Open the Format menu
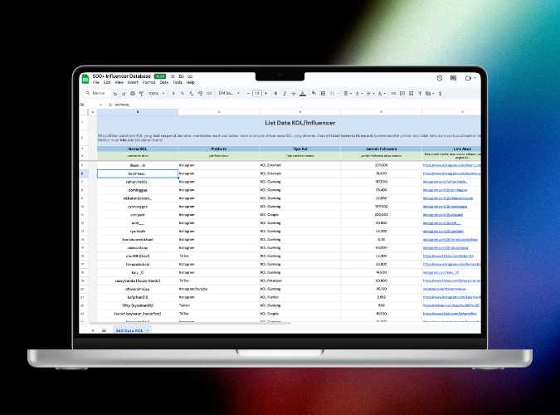Screen dimensions: 560x415 (149, 83)
